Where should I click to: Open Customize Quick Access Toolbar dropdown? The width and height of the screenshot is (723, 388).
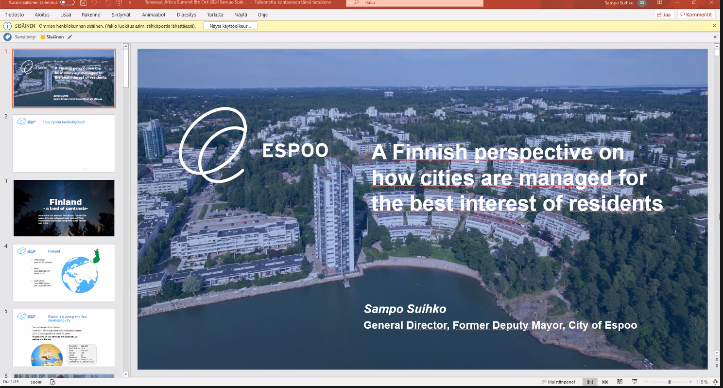[130, 2]
